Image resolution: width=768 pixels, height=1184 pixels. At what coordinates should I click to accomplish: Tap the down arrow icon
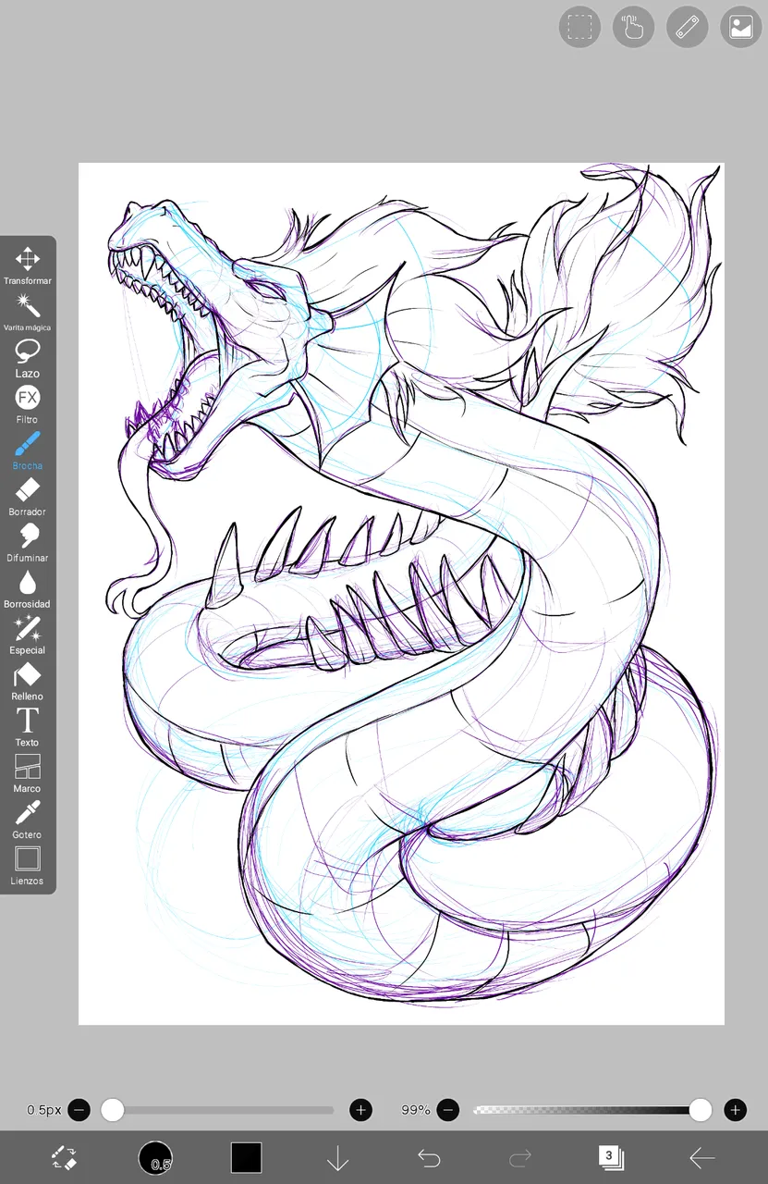pos(337,1157)
